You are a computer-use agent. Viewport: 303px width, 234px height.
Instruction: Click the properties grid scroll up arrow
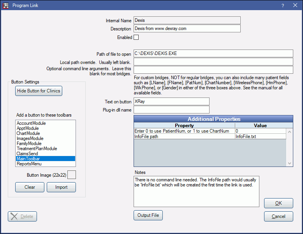coord(289,132)
